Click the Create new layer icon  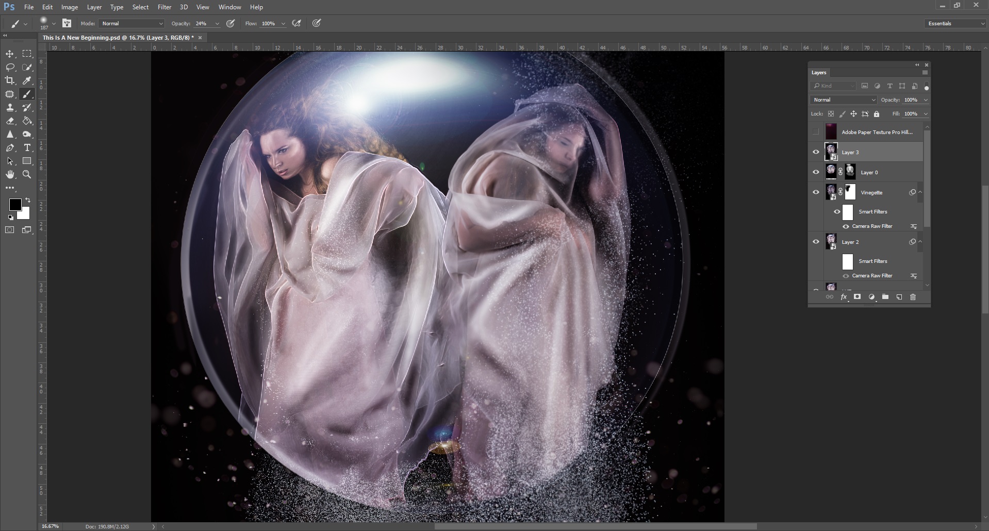pos(899,297)
